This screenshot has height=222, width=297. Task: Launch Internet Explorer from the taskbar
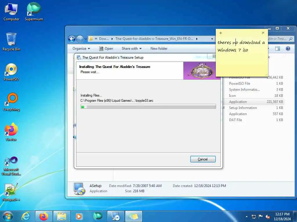click(26, 216)
